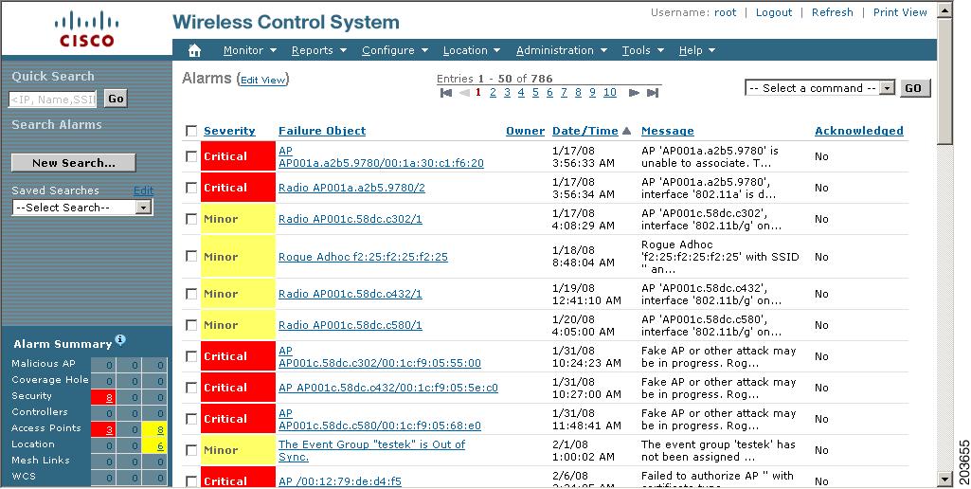Click the New Search button
Screen dimensions: 971x489
tap(74, 163)
